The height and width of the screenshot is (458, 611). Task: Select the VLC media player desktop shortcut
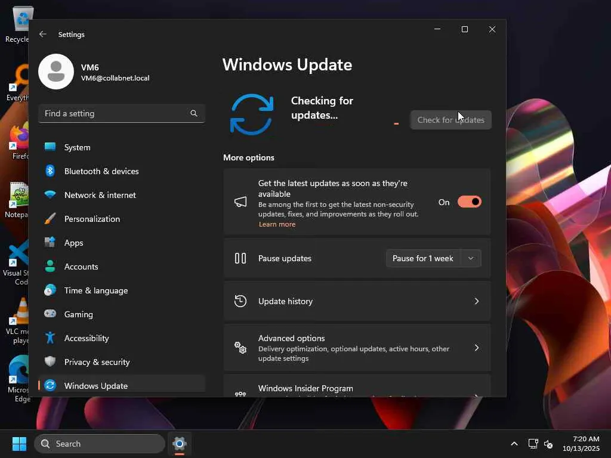[x=18, y=321]
